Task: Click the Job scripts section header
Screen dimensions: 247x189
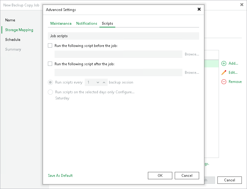Action: click(x=123, y=36)
